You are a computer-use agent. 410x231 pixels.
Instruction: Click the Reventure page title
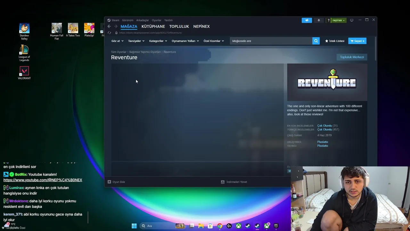point(124,57)
